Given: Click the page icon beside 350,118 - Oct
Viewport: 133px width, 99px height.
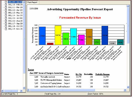Looking at the screenshot, I should 6,26.
